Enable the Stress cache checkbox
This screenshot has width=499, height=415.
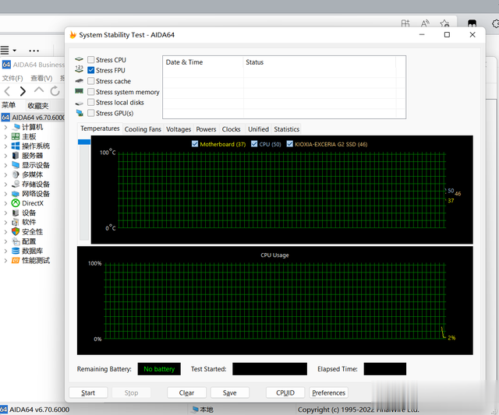(x=91, y=81)
